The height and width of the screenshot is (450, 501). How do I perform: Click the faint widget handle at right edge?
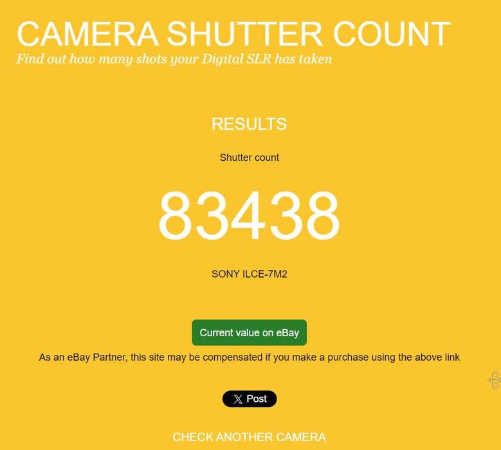494,380
